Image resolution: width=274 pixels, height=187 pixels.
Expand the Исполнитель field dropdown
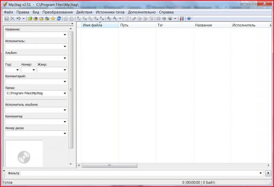[65, 47]
